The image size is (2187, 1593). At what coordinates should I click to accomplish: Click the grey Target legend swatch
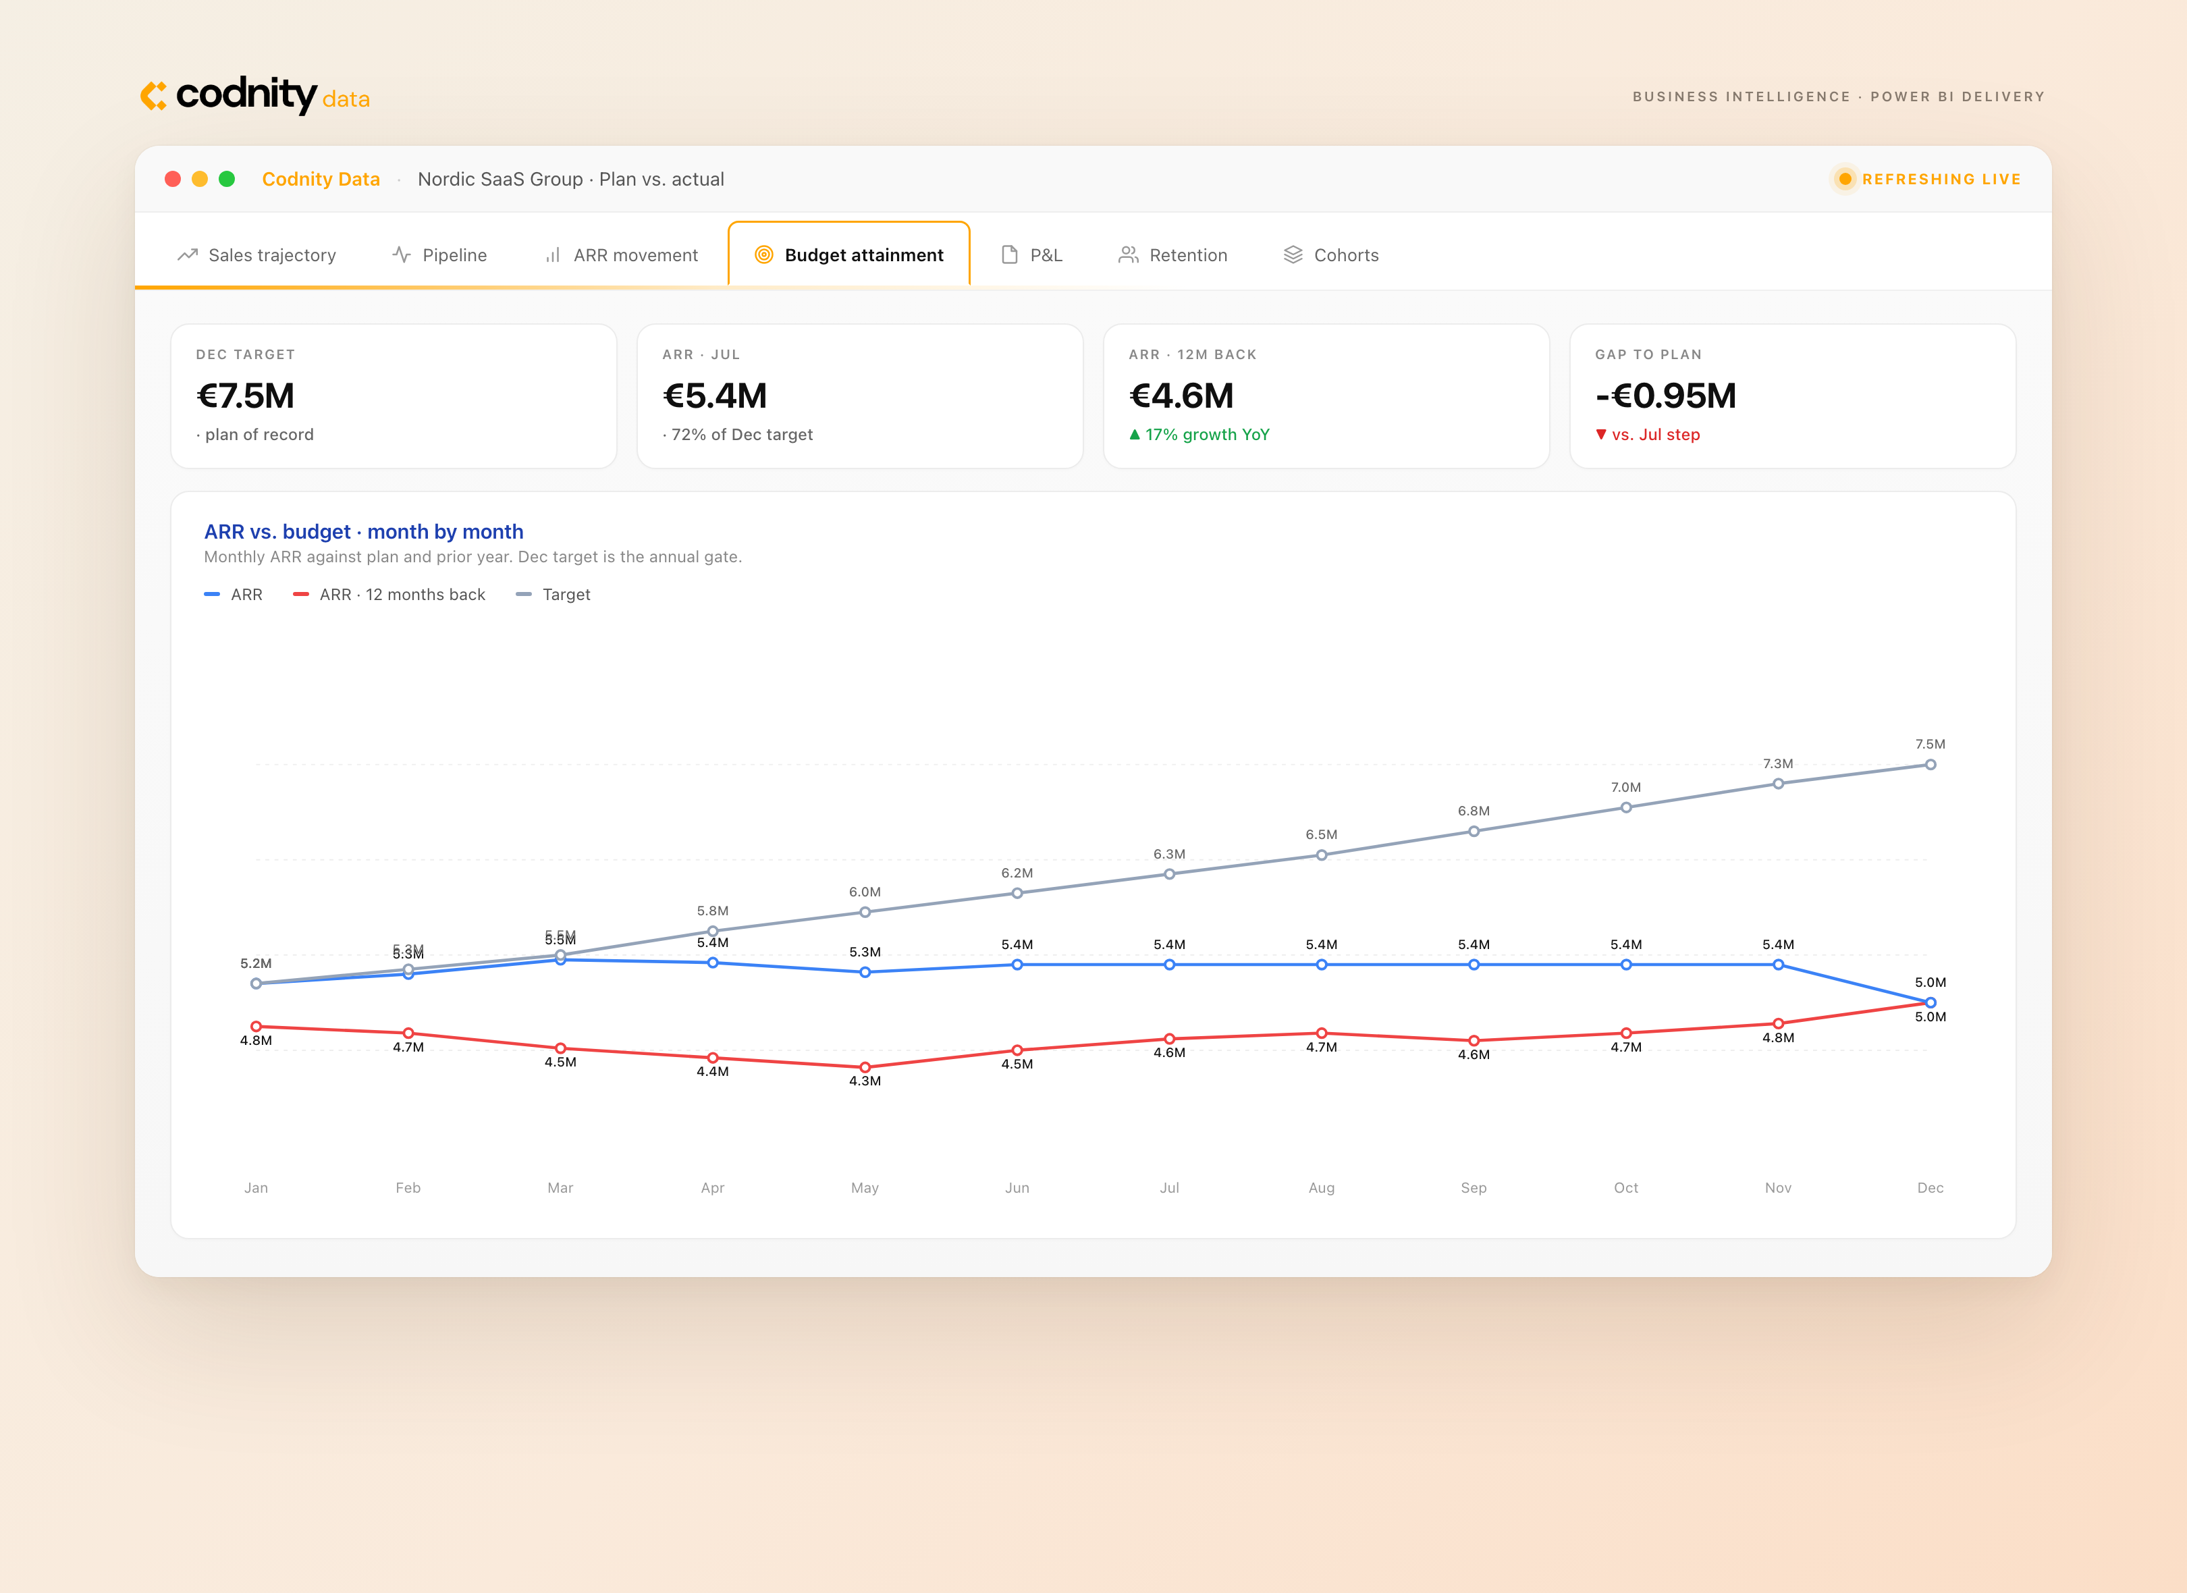[x=524, y=595]
